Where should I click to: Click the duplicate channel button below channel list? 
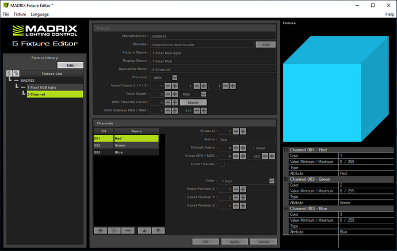114,230
